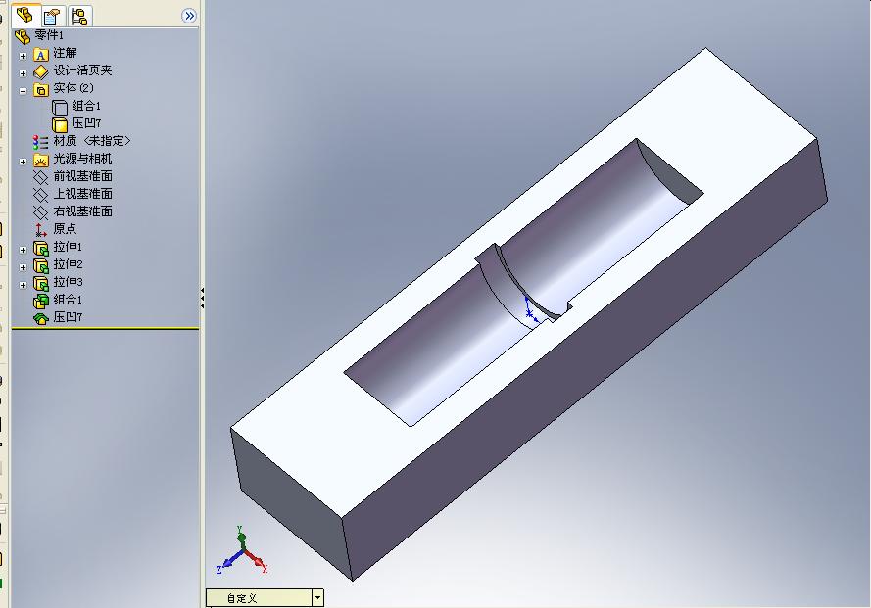The image size is (871, 608).
Task: Open the PropertyManager tab
Action: [x=53, y=16]
